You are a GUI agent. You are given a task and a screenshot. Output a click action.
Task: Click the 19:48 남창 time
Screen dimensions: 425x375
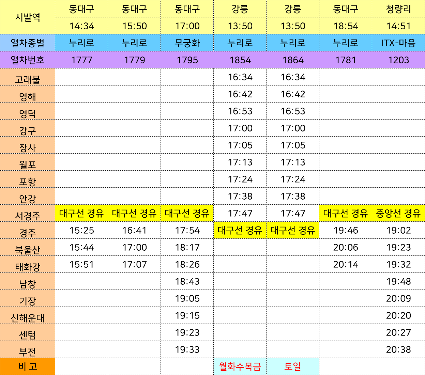(398, 281)
